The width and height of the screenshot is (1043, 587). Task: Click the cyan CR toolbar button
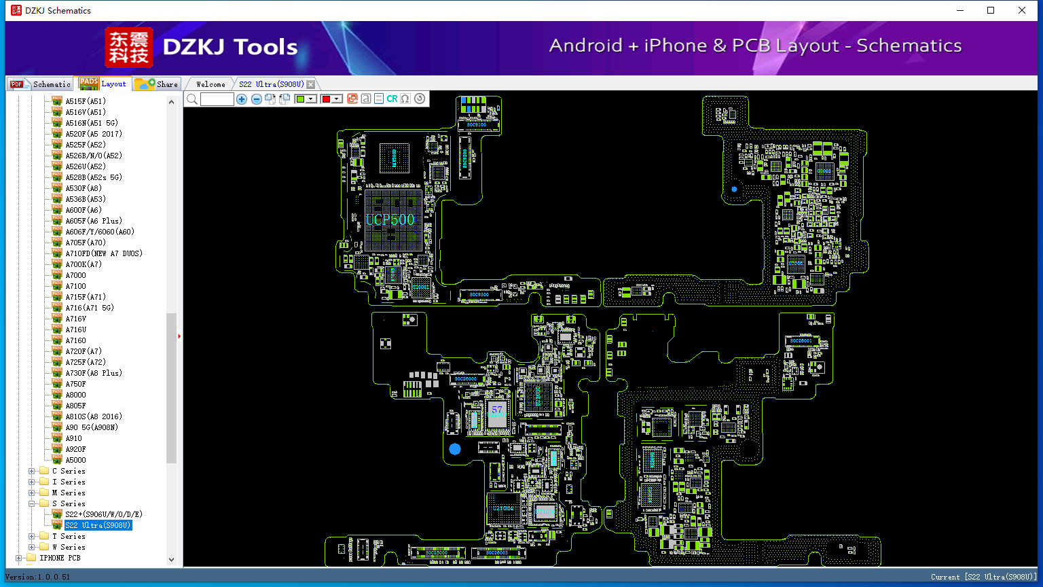point(392,99)
